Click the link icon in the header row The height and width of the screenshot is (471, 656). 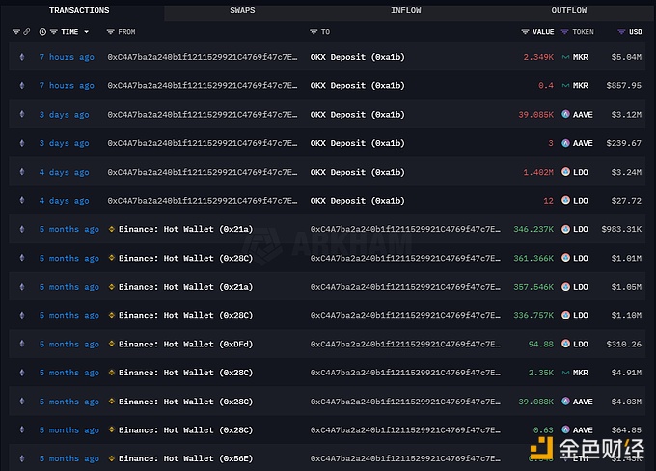pyautogui.click(x=26, y=32)
